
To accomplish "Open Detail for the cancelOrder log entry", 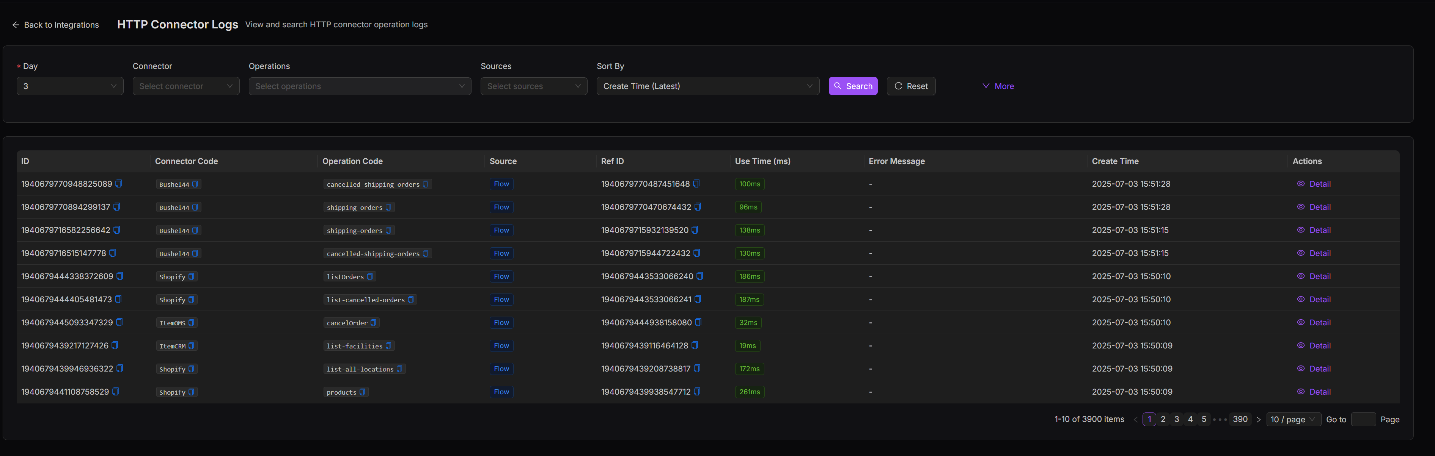I will pos(1320,323).
